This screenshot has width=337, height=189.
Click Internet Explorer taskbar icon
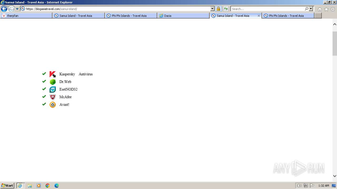coord(21,186)
